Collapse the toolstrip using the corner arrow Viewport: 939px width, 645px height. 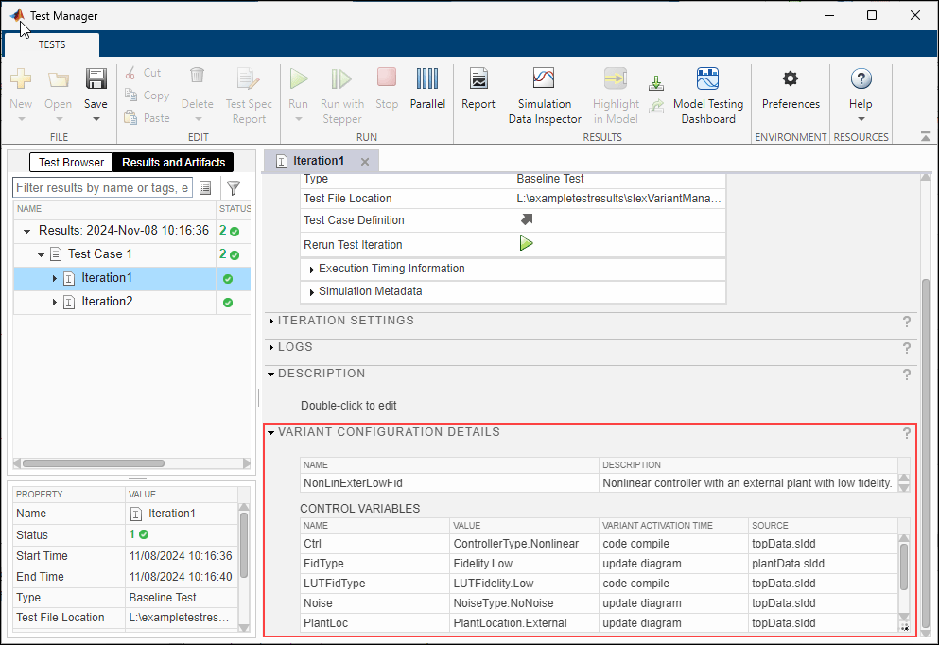tap(926, 137)
